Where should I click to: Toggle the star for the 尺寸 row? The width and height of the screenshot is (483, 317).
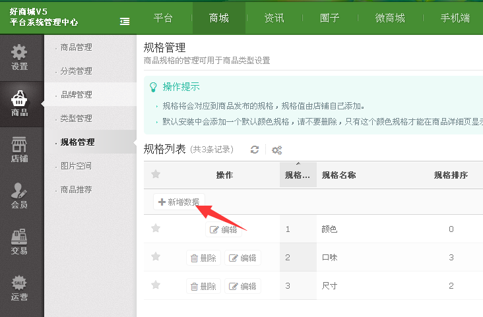[156, 285]
